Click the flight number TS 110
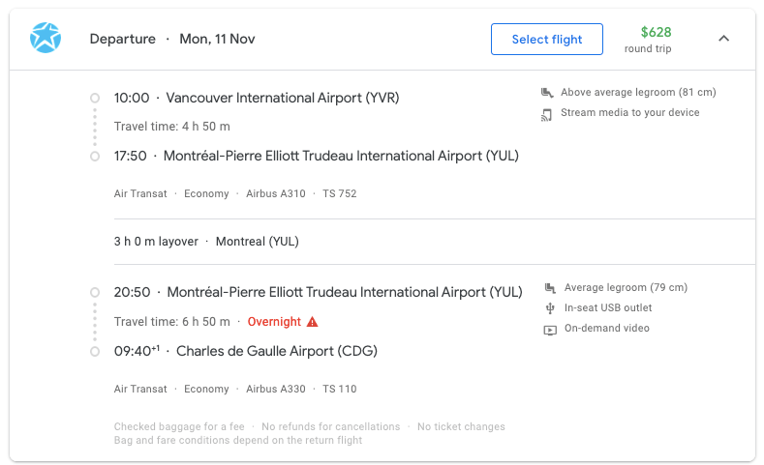This screenshot has width=764, height=465. pos(340,390)
